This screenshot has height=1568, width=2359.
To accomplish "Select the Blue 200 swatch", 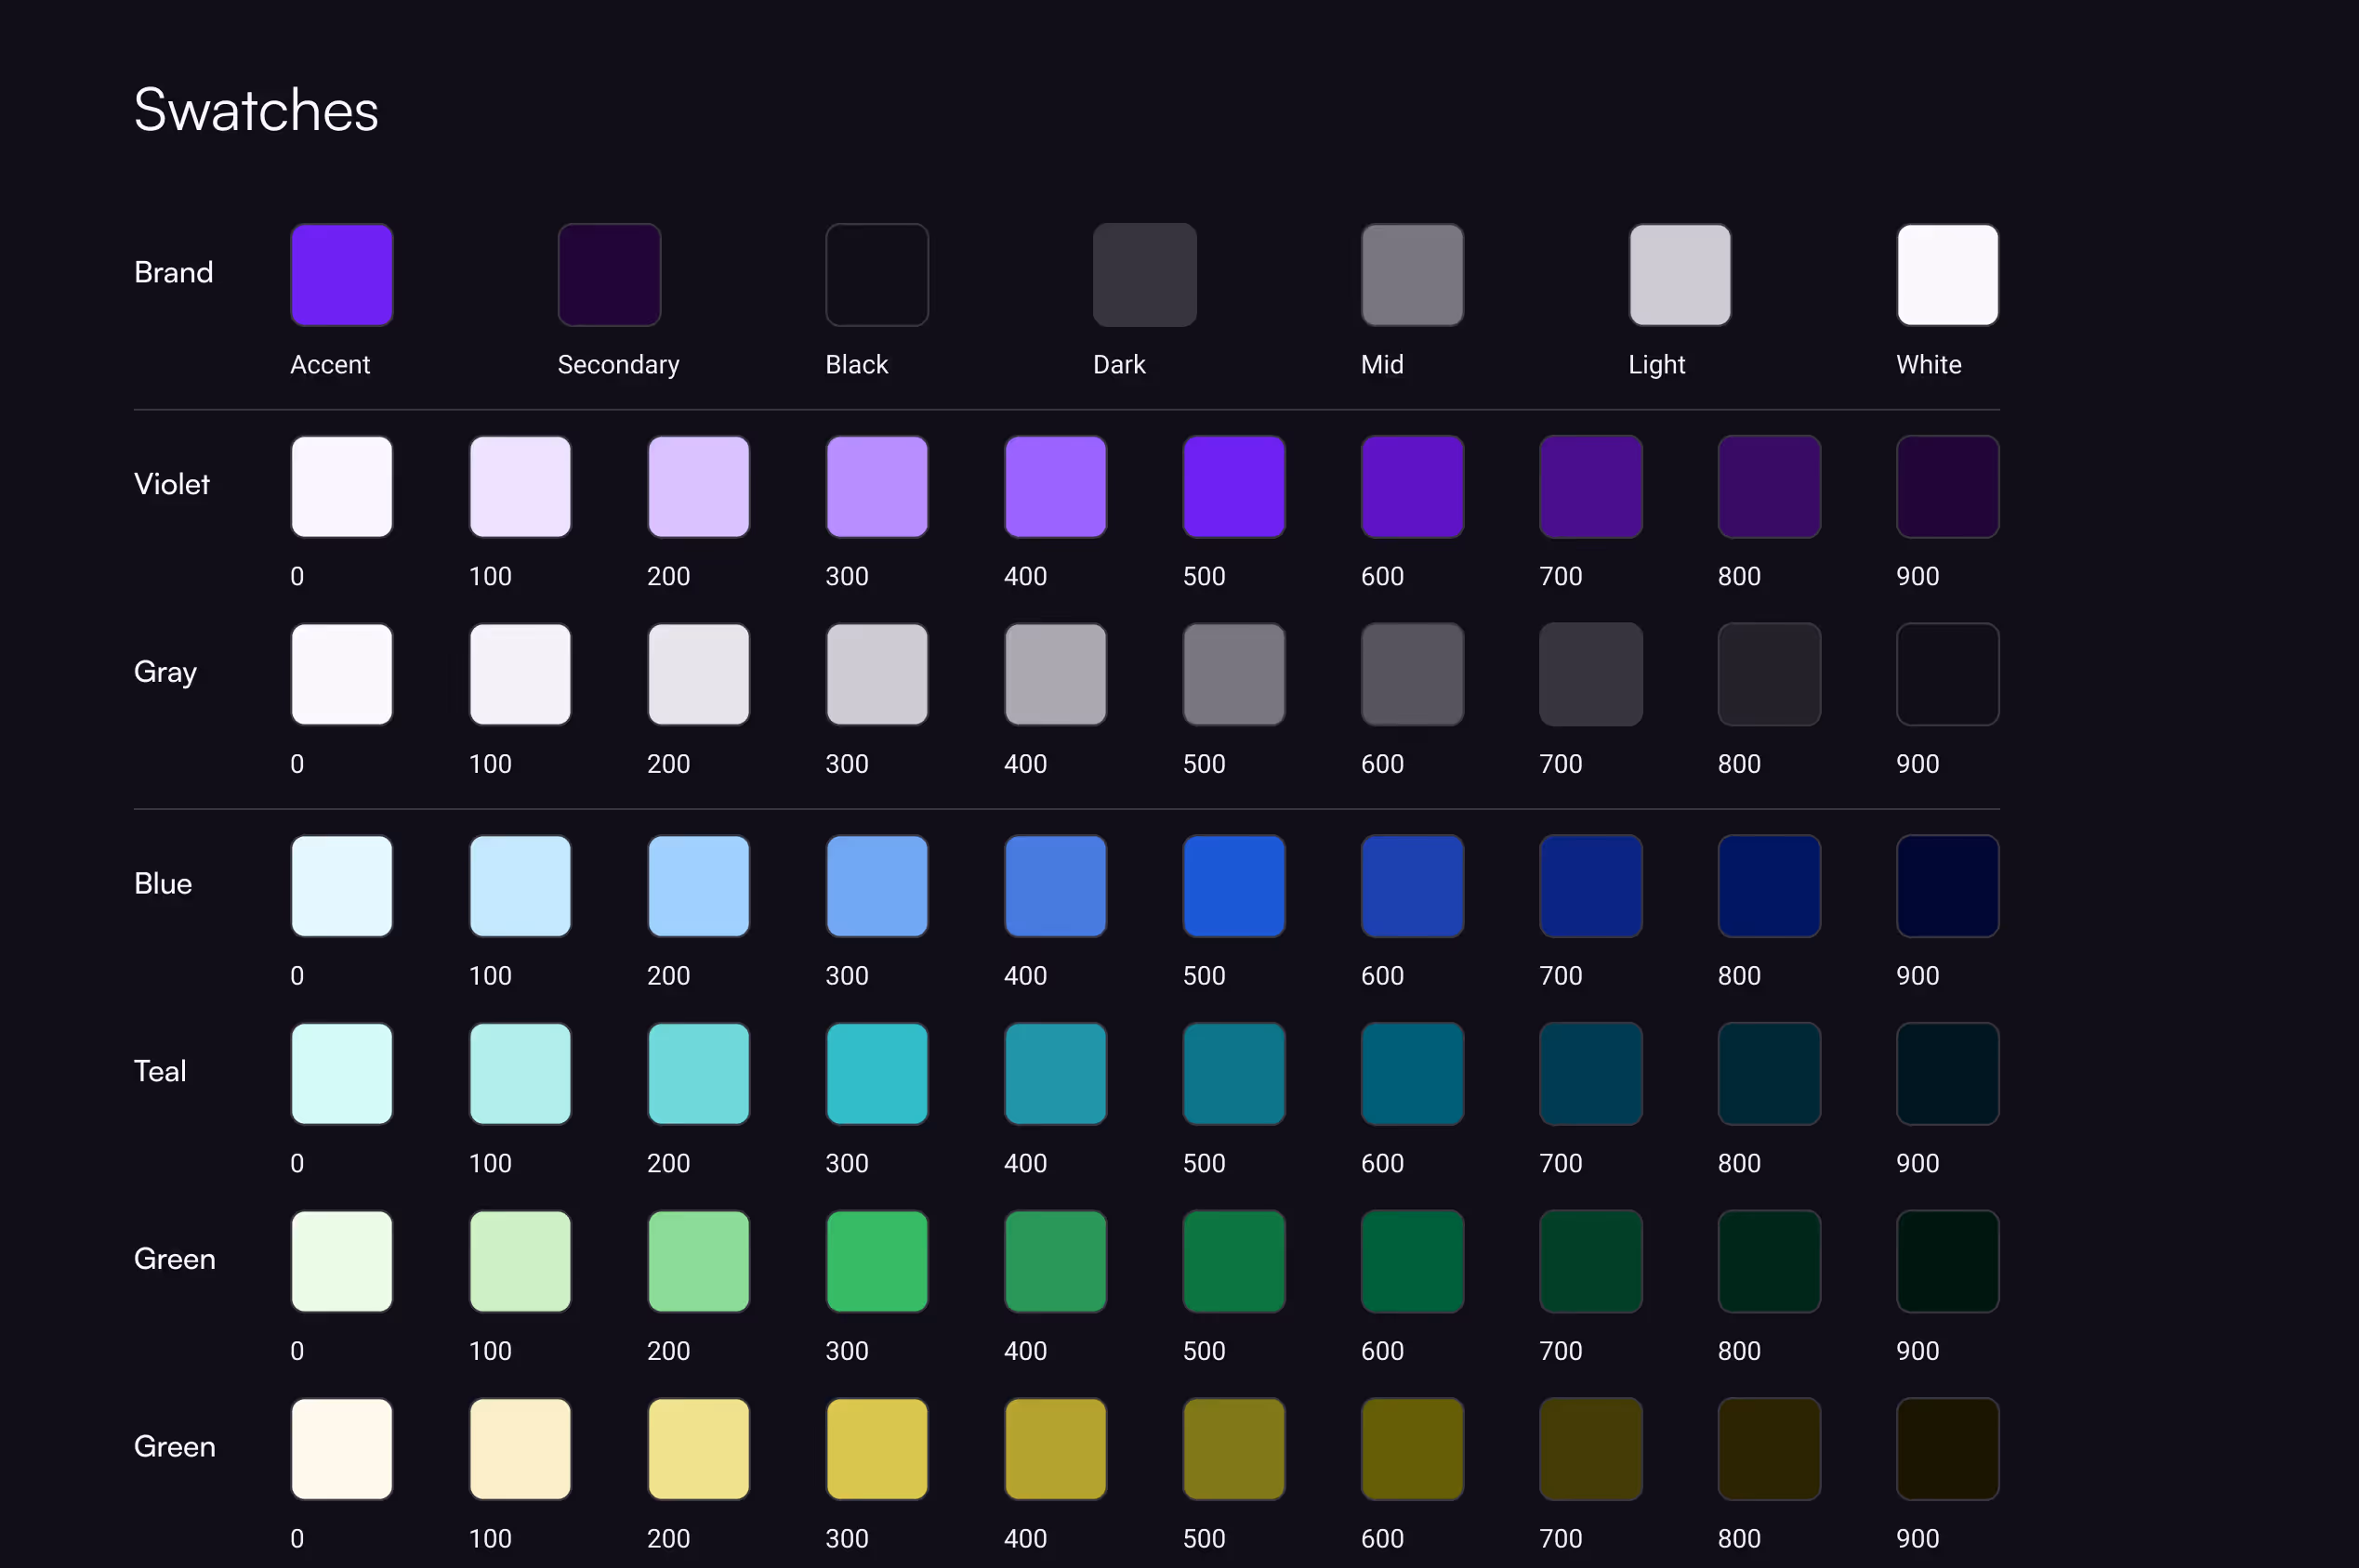I will (698, 886).
